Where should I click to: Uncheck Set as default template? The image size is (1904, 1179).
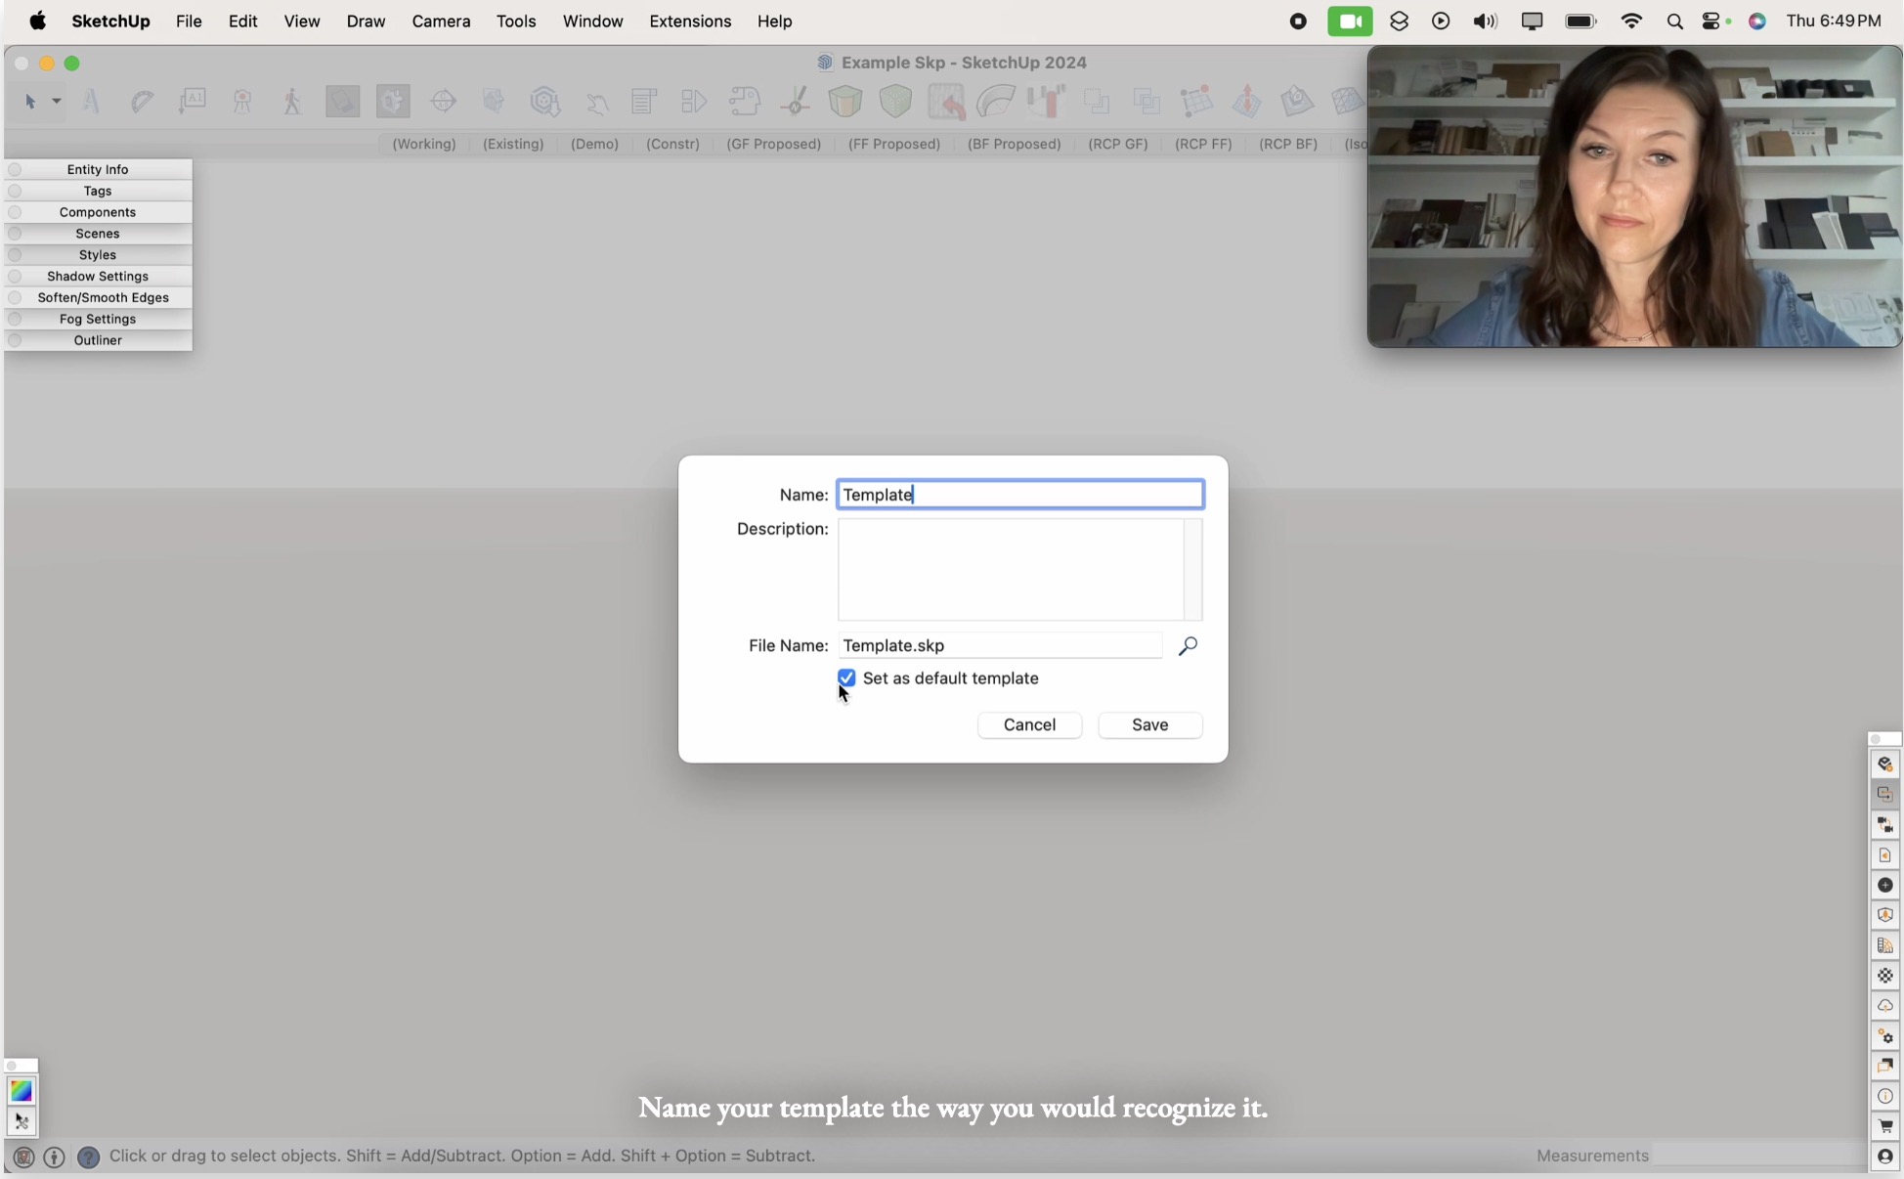coord(845,677)
